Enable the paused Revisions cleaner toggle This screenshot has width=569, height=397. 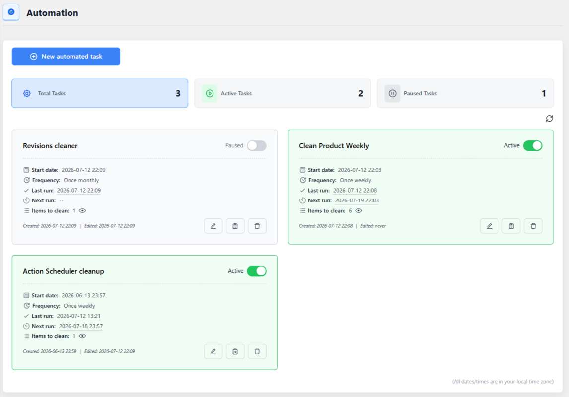[x=257, y=146]
